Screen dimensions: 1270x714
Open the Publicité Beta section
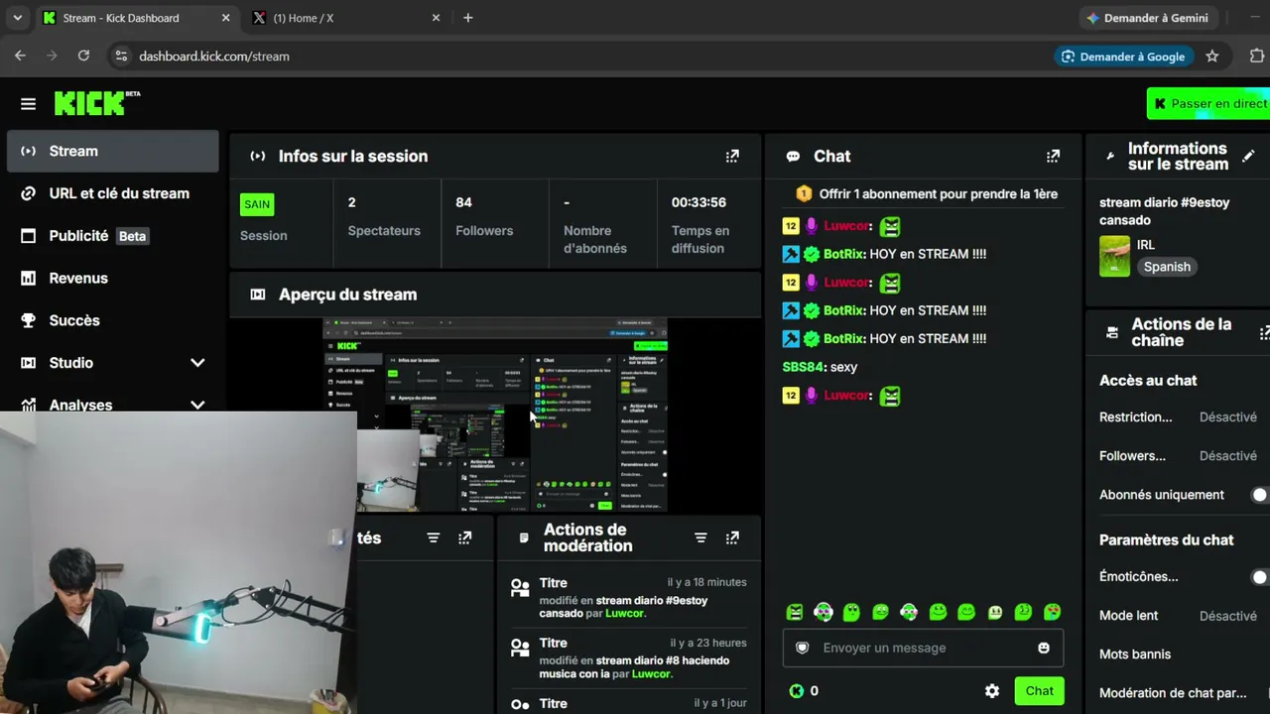(113, 236)
